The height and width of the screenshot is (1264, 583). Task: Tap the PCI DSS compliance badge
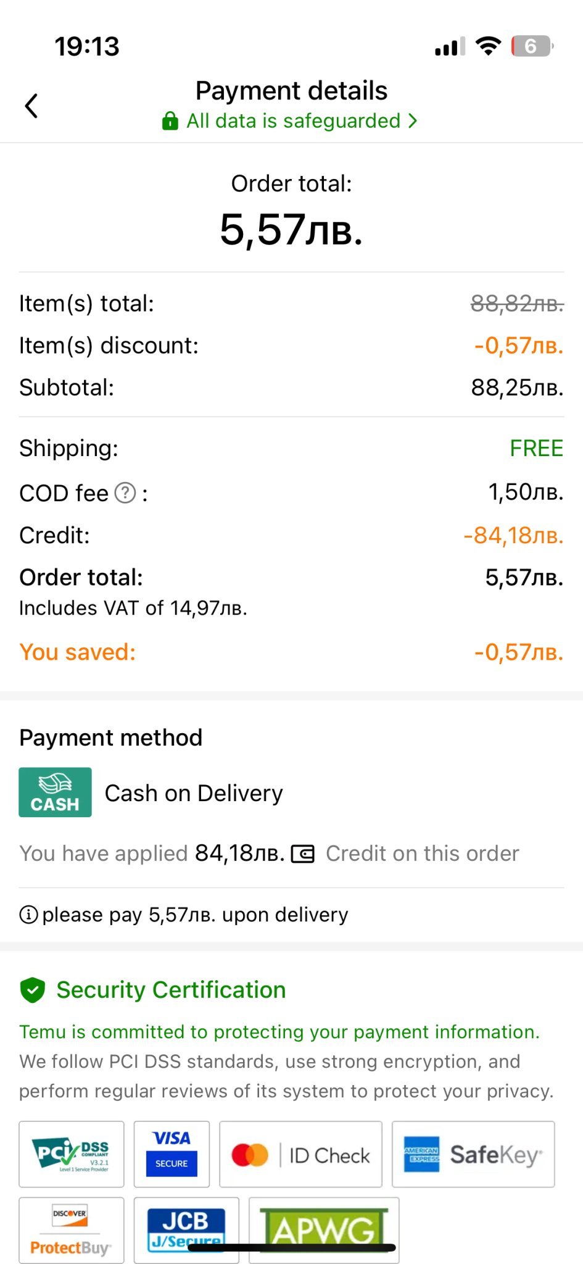pos(72,1154)
